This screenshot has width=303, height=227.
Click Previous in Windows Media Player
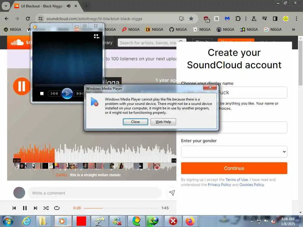(54, 94)
